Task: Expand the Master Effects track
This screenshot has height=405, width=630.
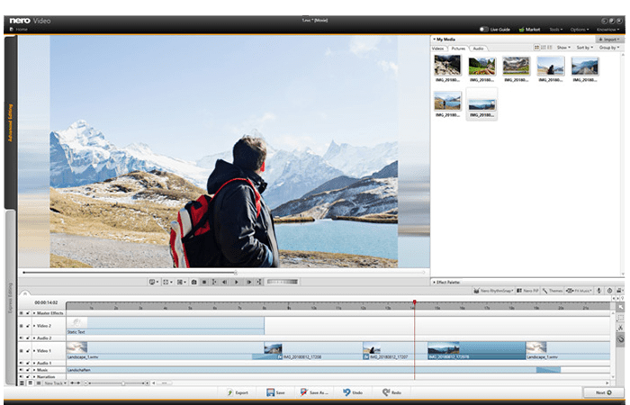Action: pos(34,313)
